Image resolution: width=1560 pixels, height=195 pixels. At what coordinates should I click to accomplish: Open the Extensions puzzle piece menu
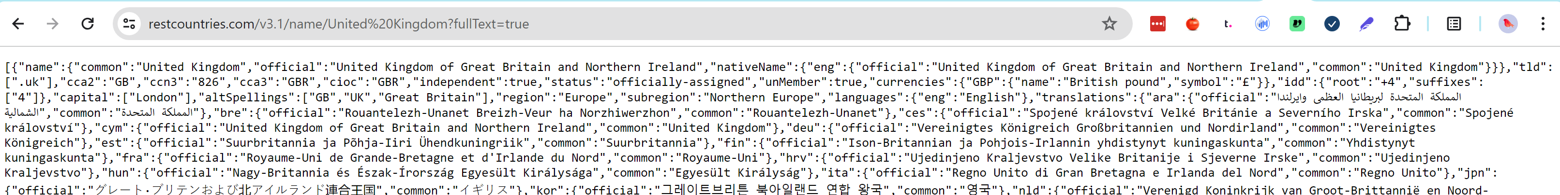click(x=1402, y=24)
